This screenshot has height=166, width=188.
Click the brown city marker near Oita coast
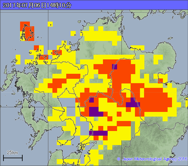pos(166,84)
